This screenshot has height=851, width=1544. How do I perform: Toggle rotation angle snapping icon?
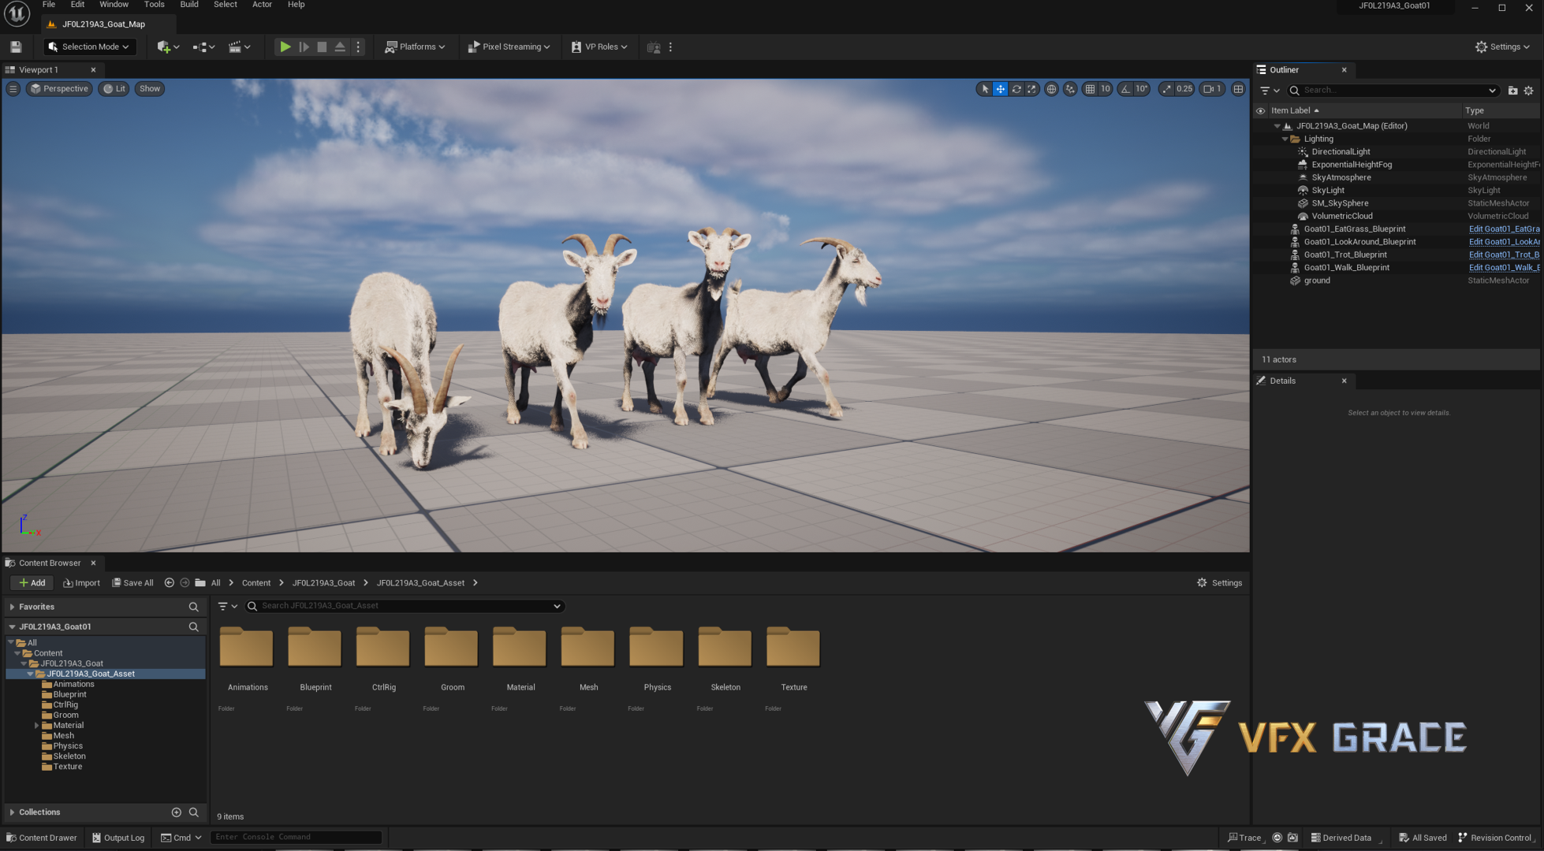point(1125,89)
